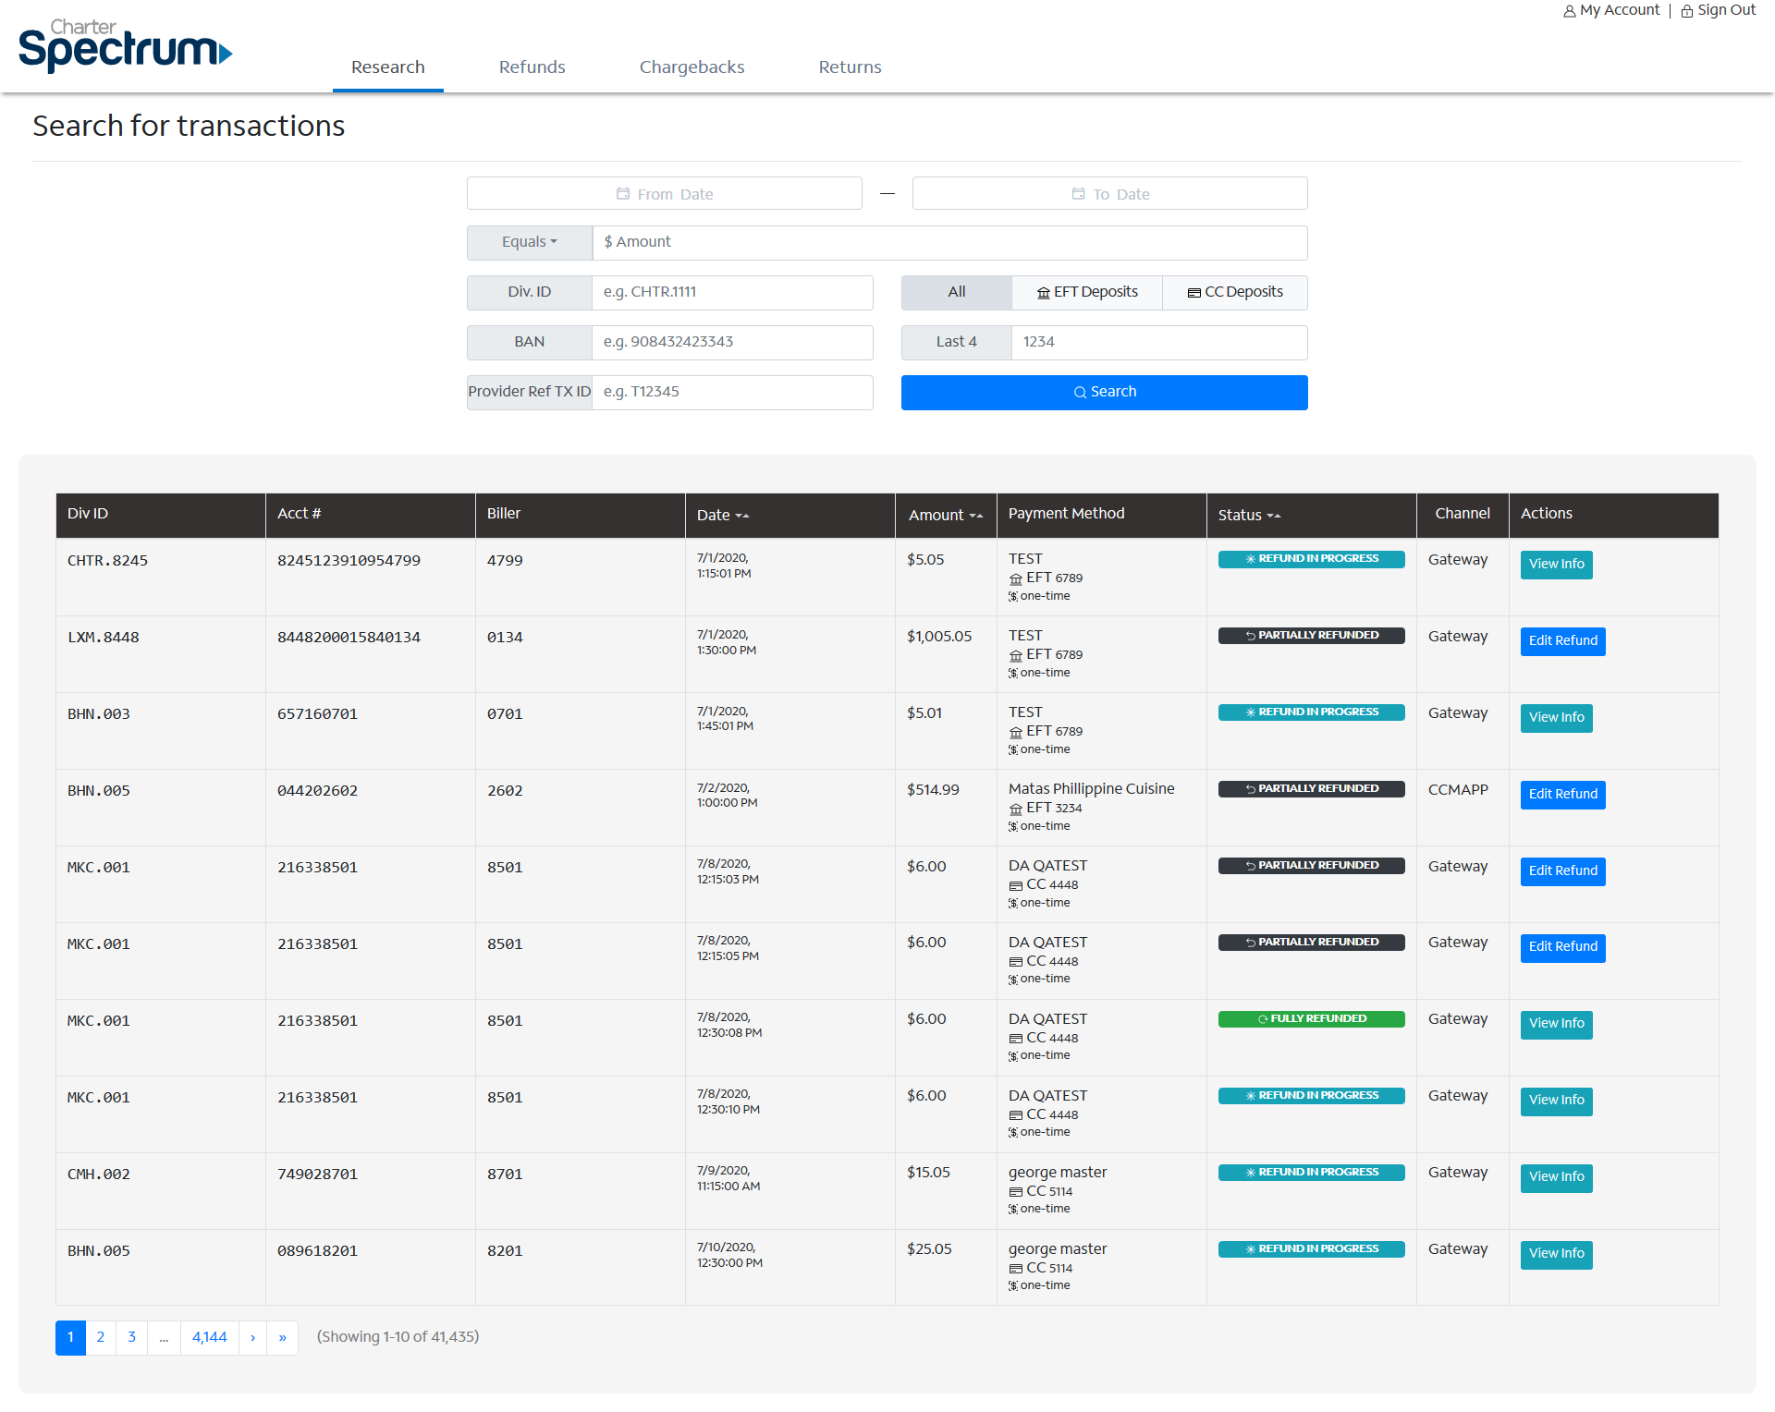The height and width of the screenshot is (1412, 1775).
Task: Sort the Status column
Action: 1273,516
